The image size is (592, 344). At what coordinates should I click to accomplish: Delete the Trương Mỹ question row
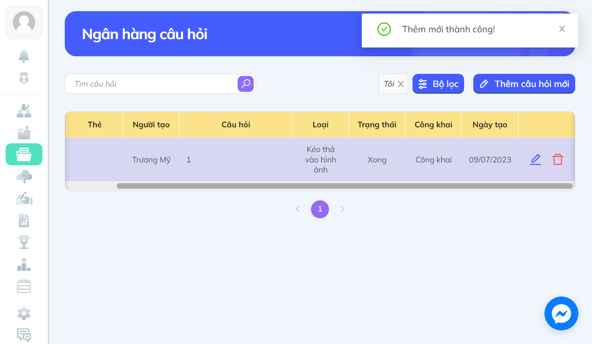pos(558,160)
